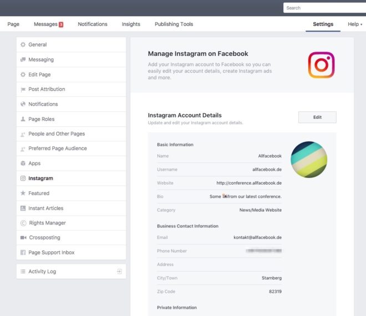Click the name value Allfacebook

270,156
